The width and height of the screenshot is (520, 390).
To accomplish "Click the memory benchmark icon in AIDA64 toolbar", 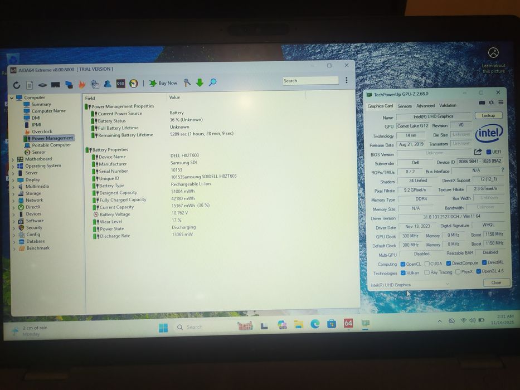I will click(x=55, y=85).
